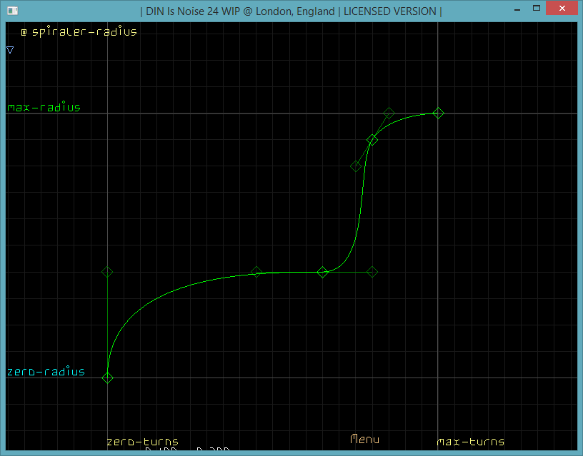583x456 pixels.
Task: Select the curve vertex at zero-radius, zero-turns
Action: (x=107, y=378)
